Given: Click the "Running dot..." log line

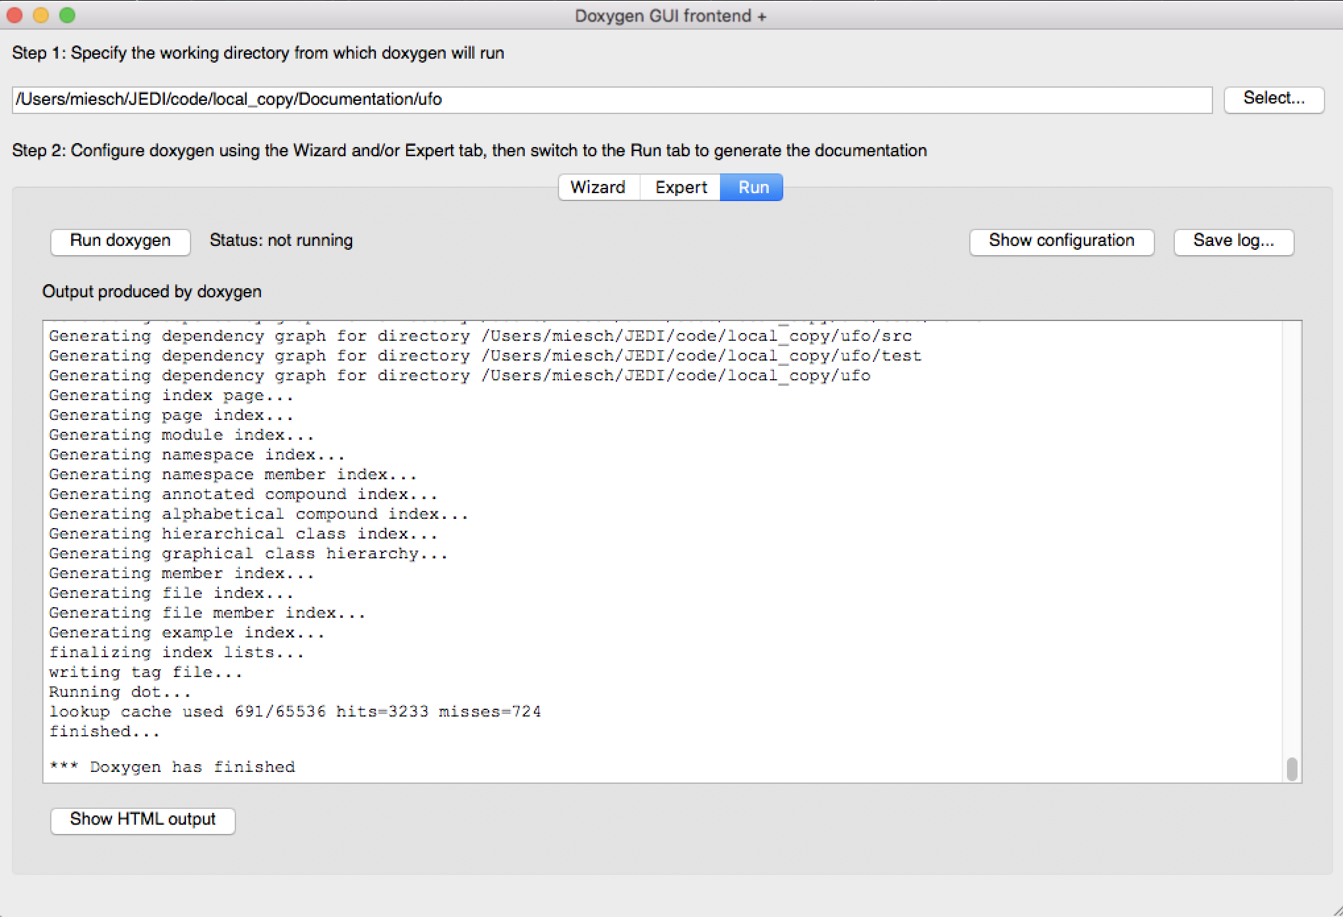Looking at the screenshot, I should tap(120, 692).
